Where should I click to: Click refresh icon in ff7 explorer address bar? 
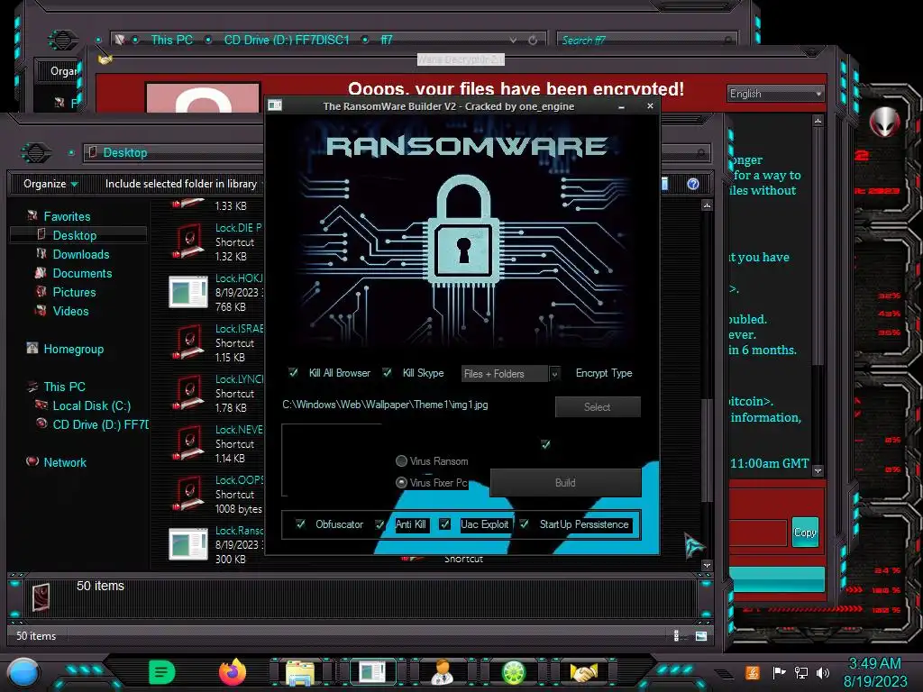(533, 40)
